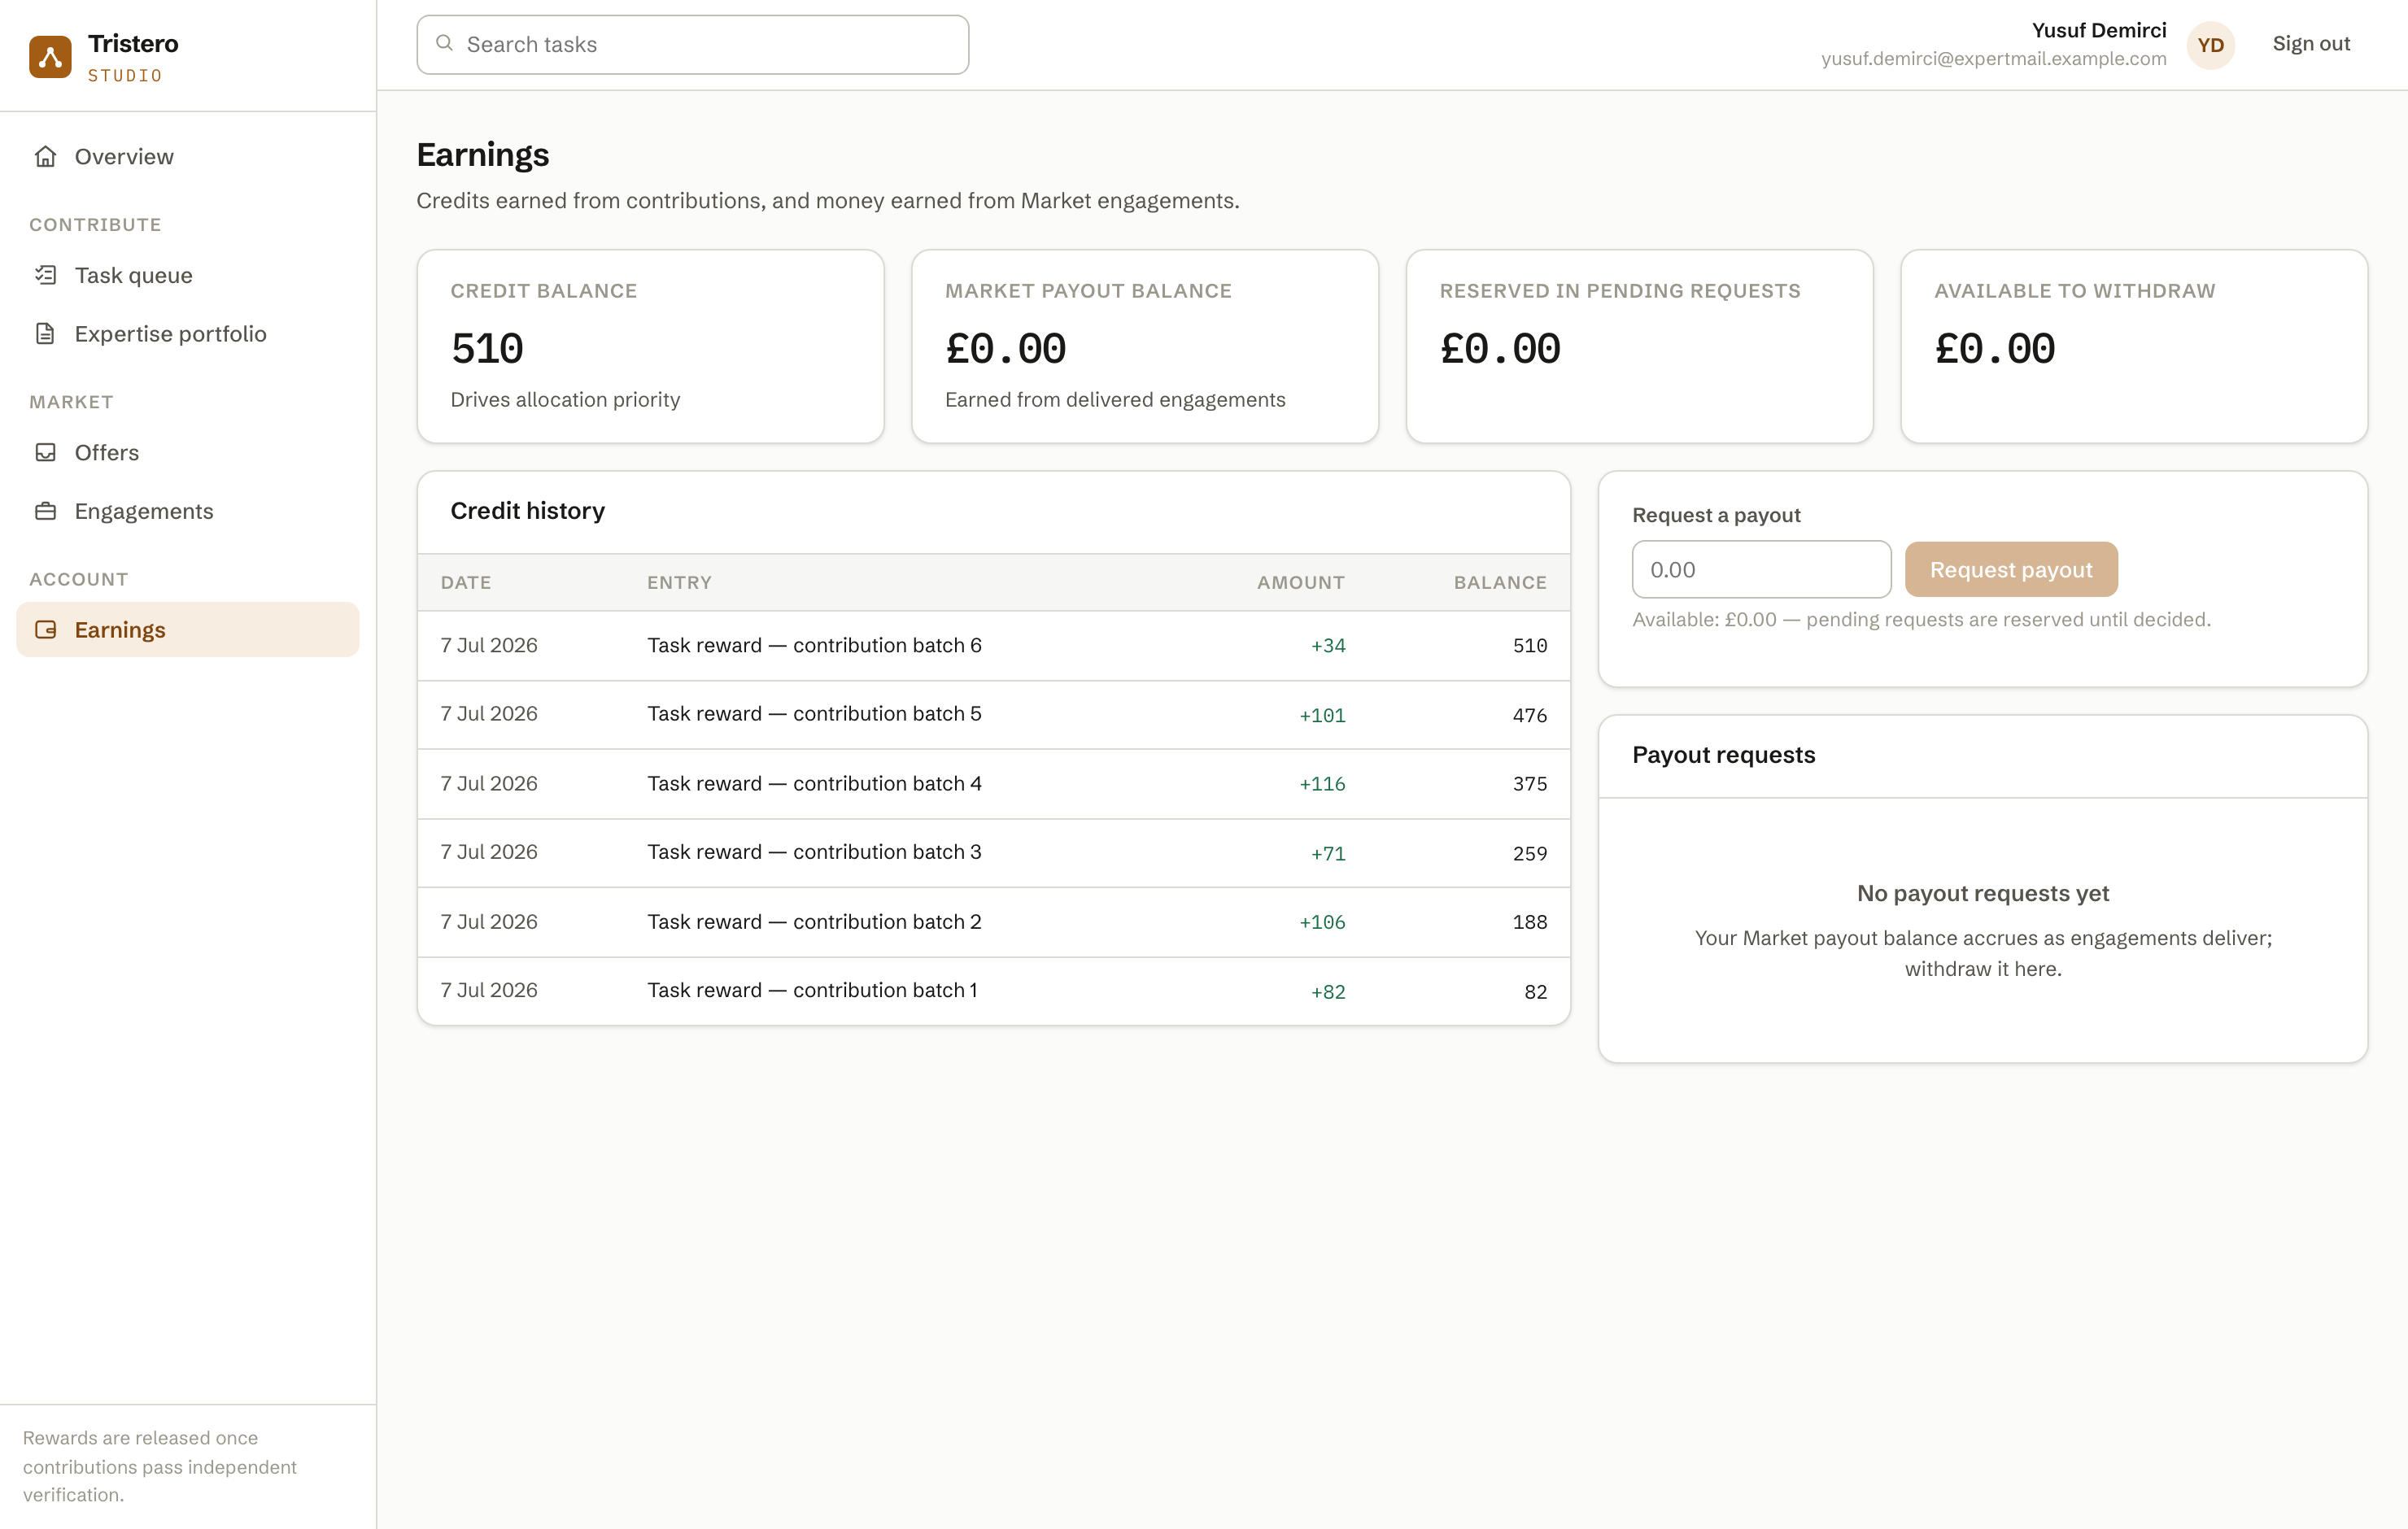
Task: Click the Drives allocation priority caption
Action: pyautogui.click(x=565, y=400)
